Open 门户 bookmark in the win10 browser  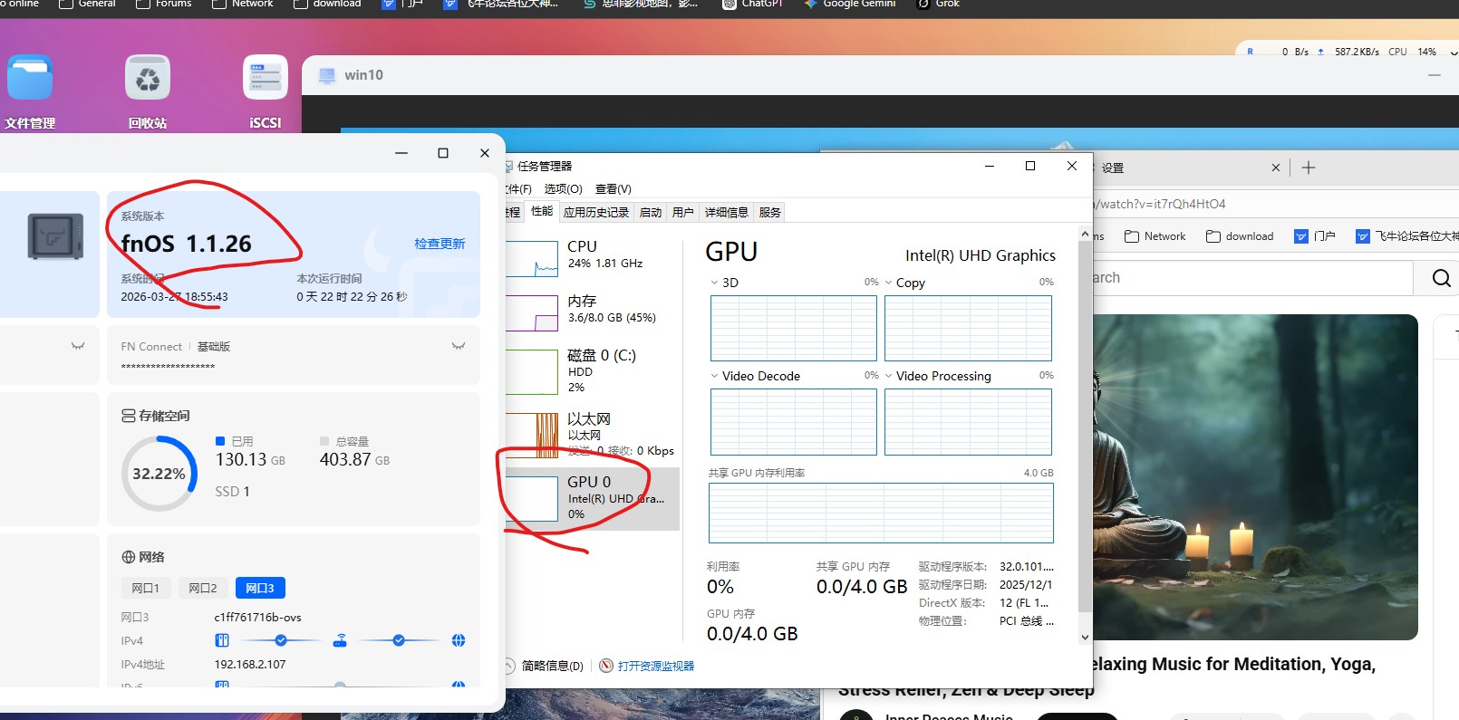click(1314, 236)
